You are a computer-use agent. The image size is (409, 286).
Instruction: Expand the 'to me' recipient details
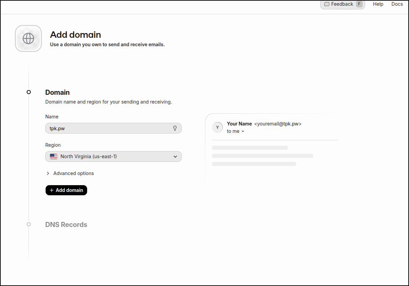click(x=235, y=131)
